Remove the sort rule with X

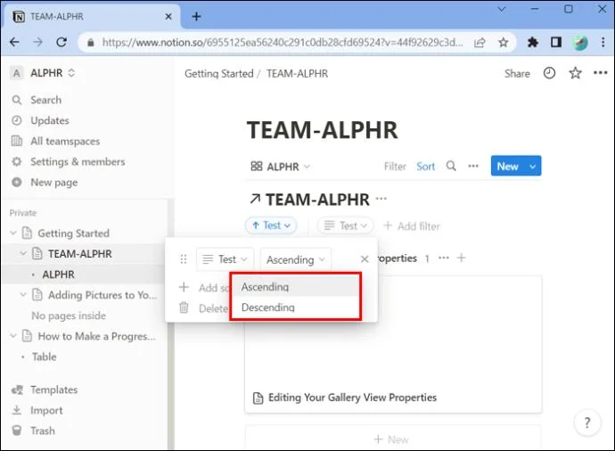(x=365, y=259)
